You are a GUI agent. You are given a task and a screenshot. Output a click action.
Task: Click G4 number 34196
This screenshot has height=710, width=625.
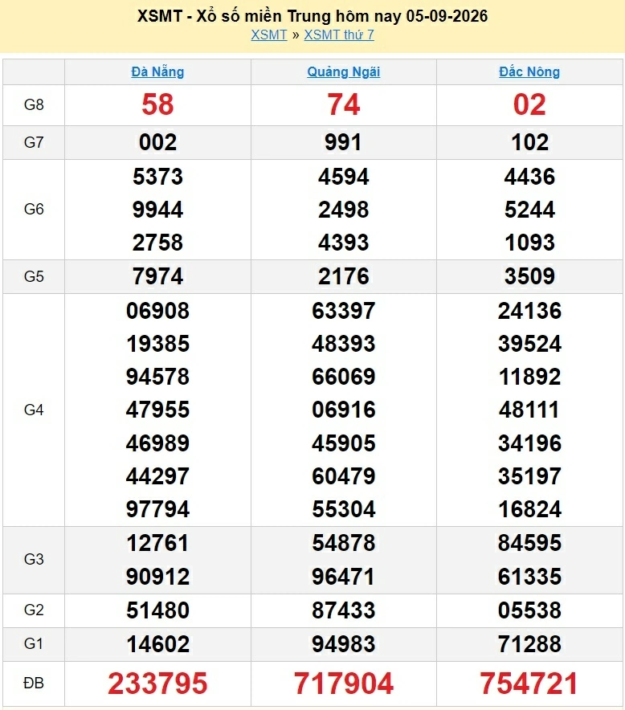(529, 443)
